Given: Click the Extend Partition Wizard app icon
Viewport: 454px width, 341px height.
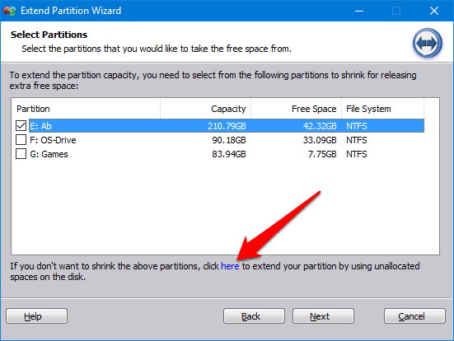Looking at the screenshot, I should (10, 11).
